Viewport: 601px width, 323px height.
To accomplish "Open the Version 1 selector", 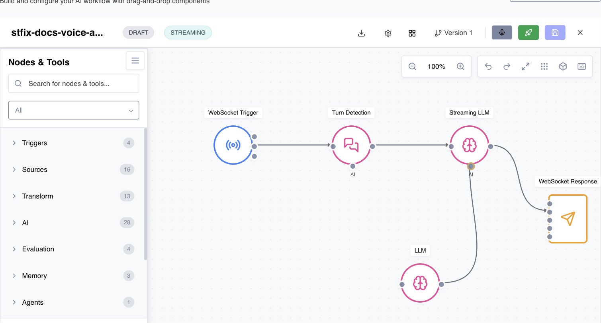I will [x=454, y=33].
